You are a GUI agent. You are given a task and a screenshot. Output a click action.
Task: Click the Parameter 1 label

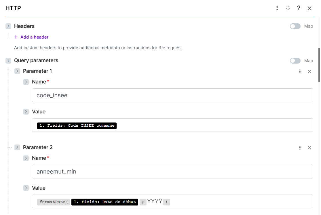[x=37, y=71]
